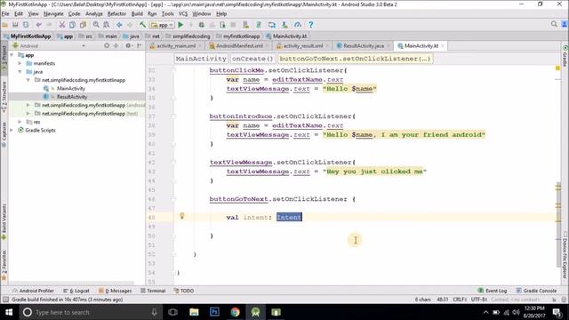569x320 pixels.
Task: Click the collapse all icon in Project panel
Action: click(x=116, y=45)
